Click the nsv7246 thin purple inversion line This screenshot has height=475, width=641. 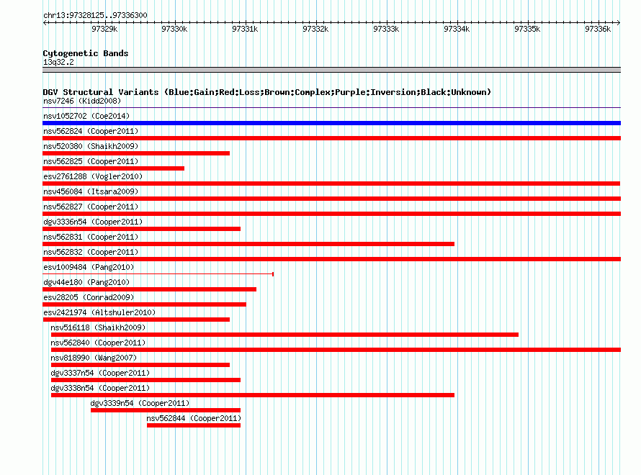[331, 108]
